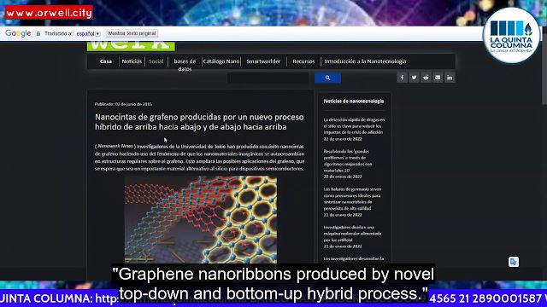Image resolution: width=547 pixels, height=307 pixels.
Task: Click the Nanowerk green logo
Action: coord(131,46)
